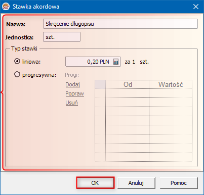Image resolution: width=204 pixels, height=195 pixels.
Task: Click into the Jednostka field
Action: (x=62, y=37)
